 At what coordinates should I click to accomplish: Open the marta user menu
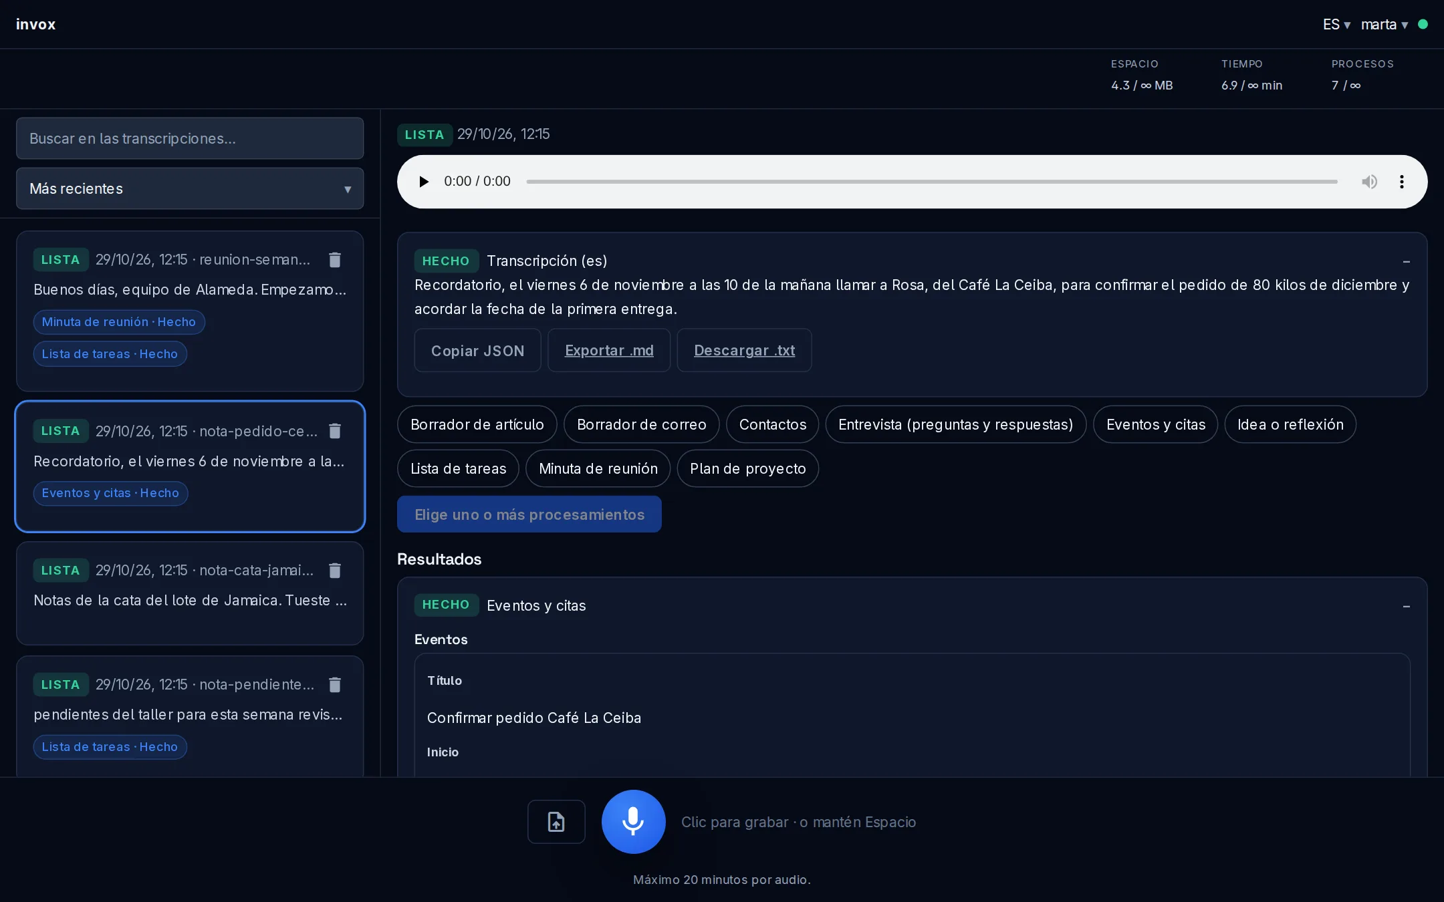tap(1385, 24)
